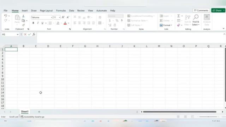The width and height of the screenshot is (226, 127).
Task: Toggle top align in Alignment group
Action: click(x=75, y=17)
